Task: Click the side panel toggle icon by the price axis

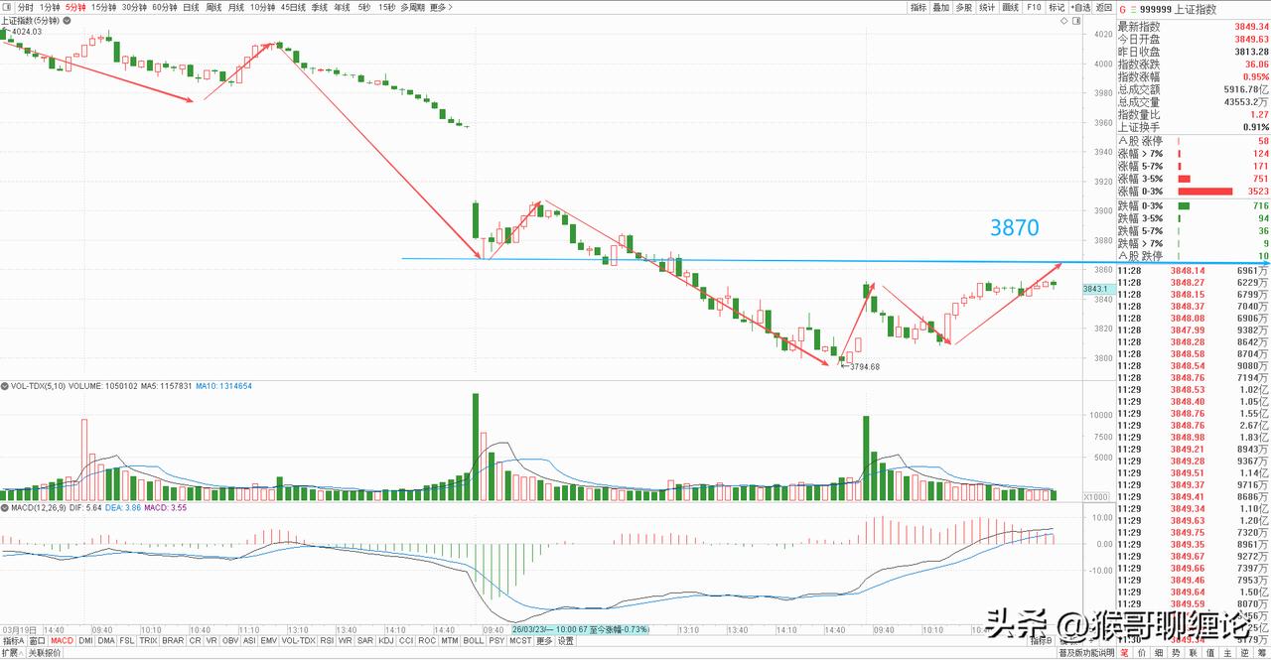Action: pos(1076,21)
